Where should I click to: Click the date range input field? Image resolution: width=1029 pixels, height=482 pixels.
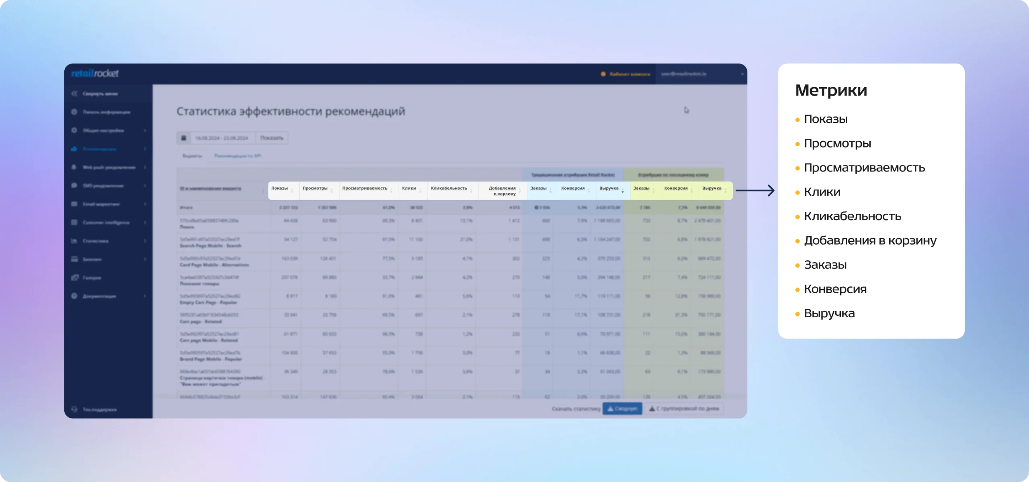tap(222, 138)
